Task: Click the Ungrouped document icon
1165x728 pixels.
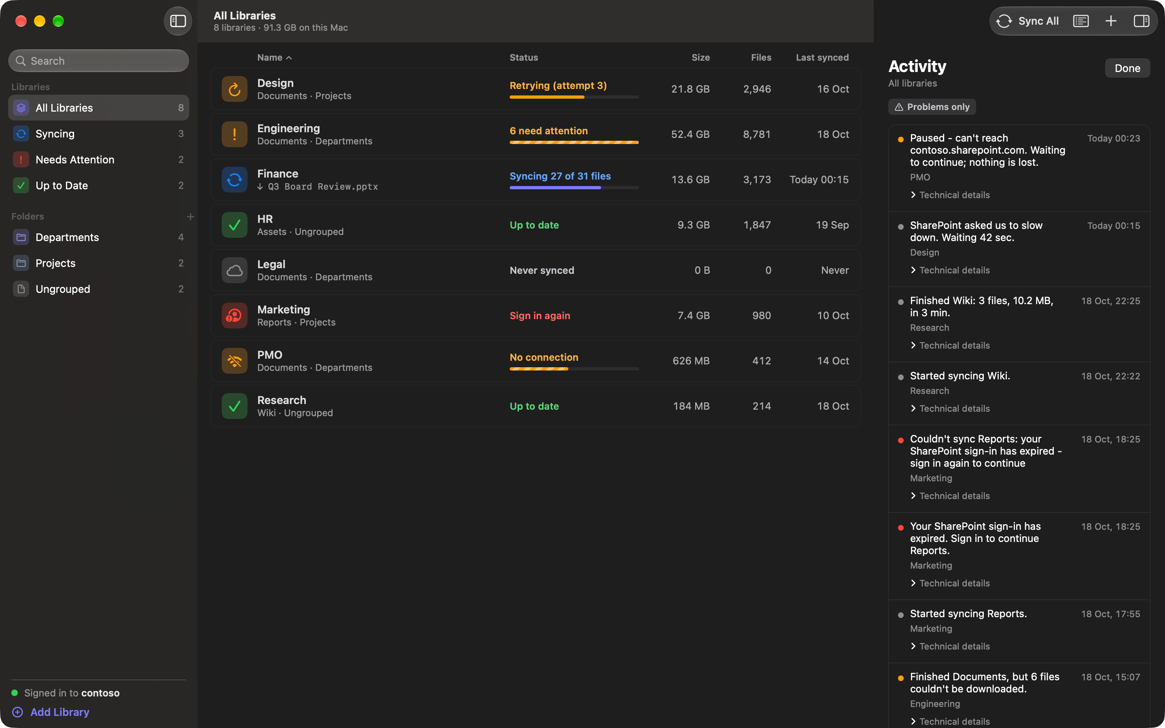Action: [21, 289]
